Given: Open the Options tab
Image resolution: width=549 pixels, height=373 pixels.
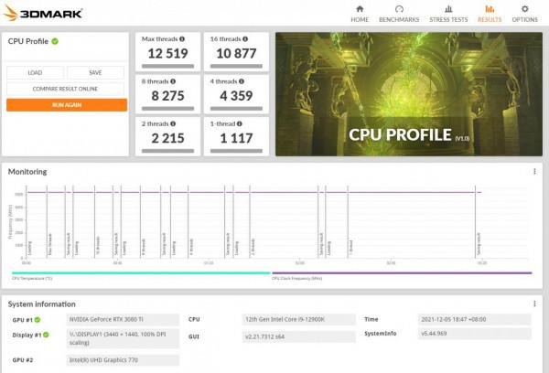Looking at the screenshot, I should 524,14.
